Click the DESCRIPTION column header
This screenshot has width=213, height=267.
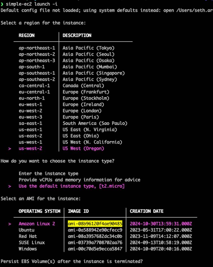point(77,35)
